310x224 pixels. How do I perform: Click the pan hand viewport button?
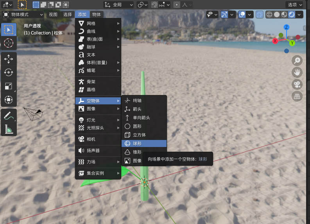[x=297, y=72]
